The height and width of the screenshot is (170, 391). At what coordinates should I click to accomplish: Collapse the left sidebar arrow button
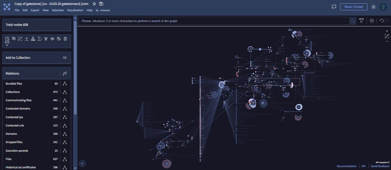pos(82,163)
